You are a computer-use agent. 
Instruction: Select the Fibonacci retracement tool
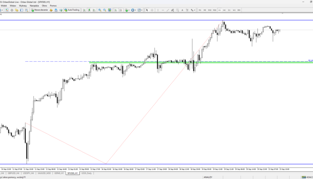[177, 10]
